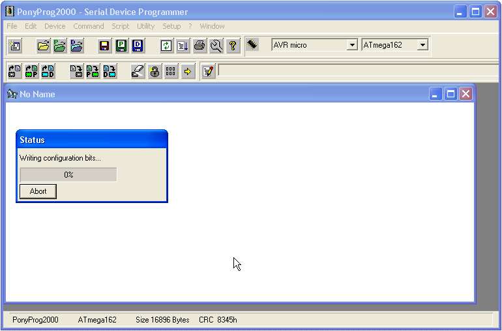Screen dimensions: 502x331
Task: Open the Utility menu
Action: (145, 26)
